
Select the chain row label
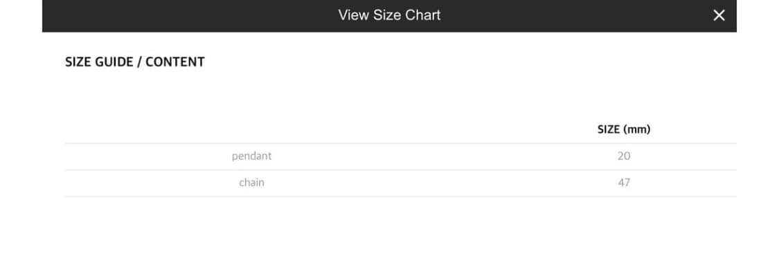pos(252,183)
